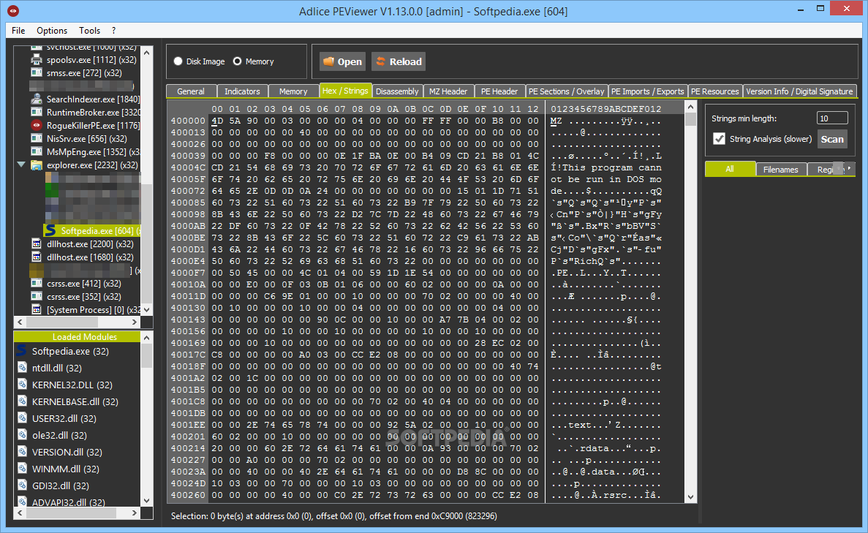Click the Open button
This screenshot has width=868, height=533.
tap(343, 61)
